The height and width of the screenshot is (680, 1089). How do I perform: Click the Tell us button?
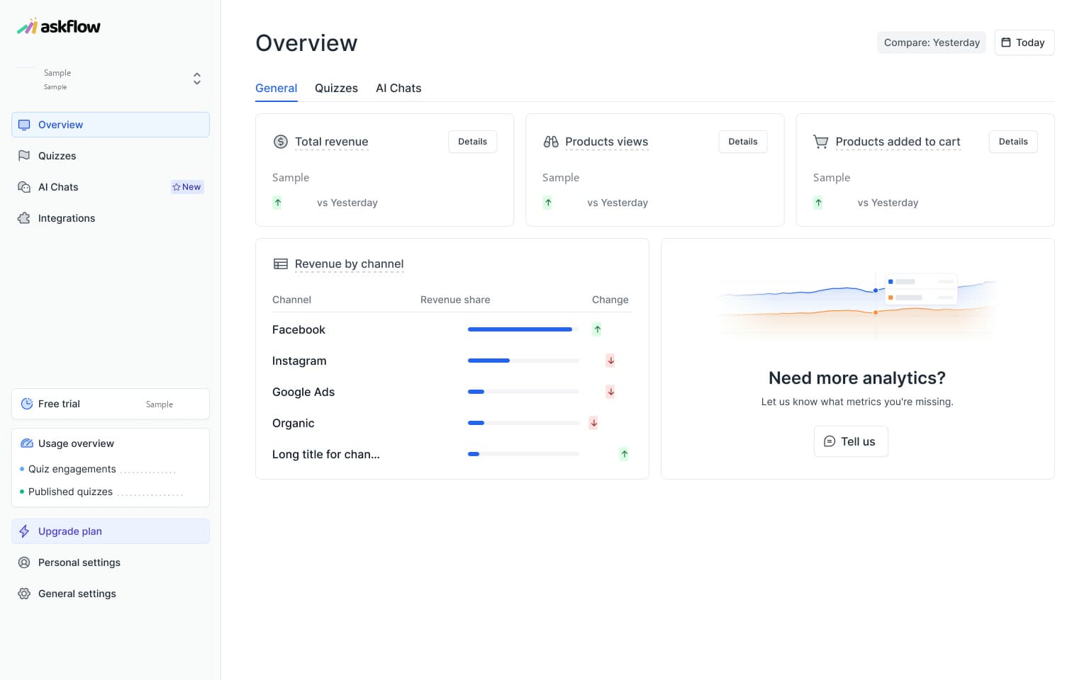point(851,441)
